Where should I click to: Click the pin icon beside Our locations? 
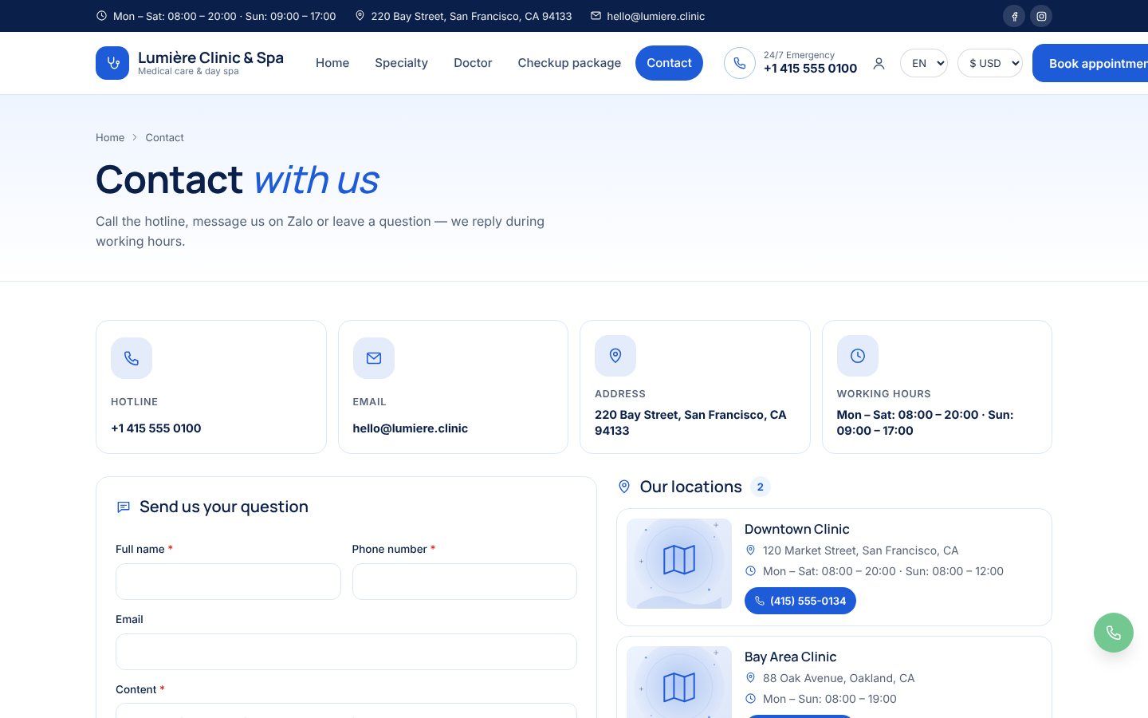point(624,487)
